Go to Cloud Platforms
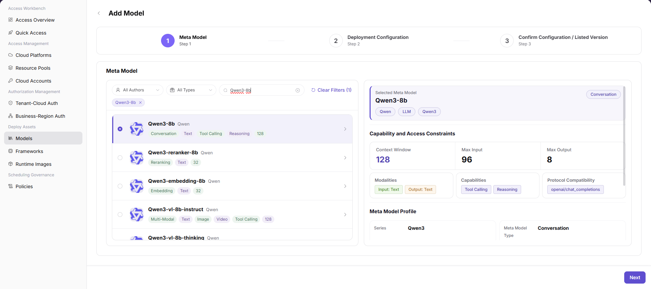651x289 pixels. pos(43,55)
